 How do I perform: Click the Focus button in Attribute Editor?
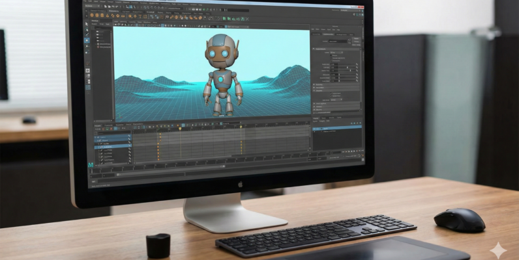(355, 37)
